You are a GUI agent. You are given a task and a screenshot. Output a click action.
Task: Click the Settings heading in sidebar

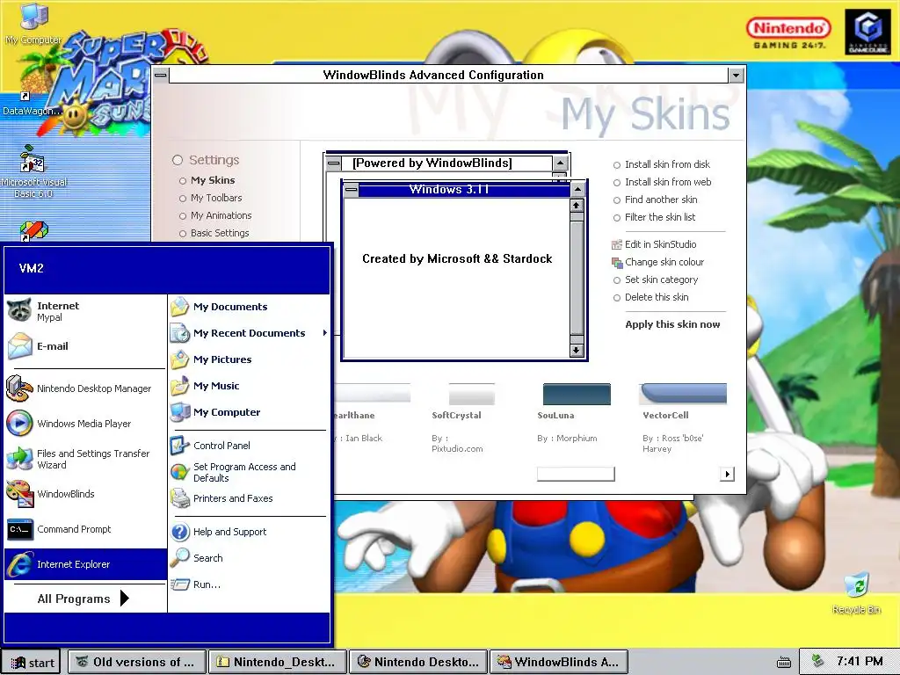[x=214, y=160]
